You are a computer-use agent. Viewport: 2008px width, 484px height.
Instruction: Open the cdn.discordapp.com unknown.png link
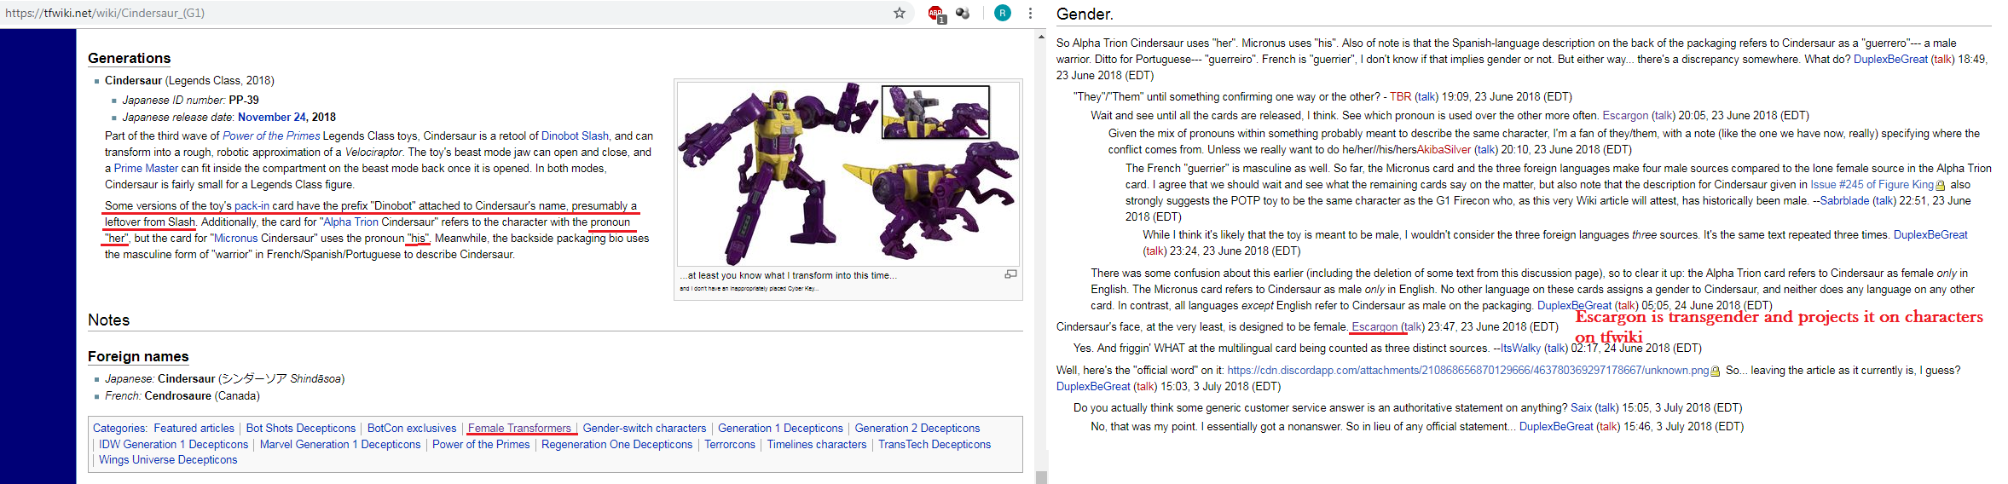pos(1467,370)
